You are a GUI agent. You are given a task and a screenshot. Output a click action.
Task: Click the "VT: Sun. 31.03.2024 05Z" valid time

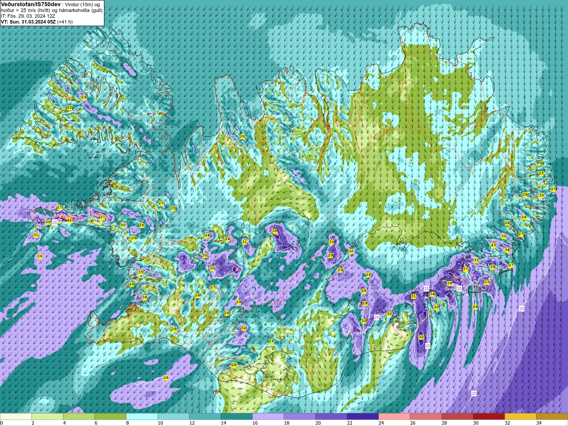pyautogui.click(x=28, y=22)
